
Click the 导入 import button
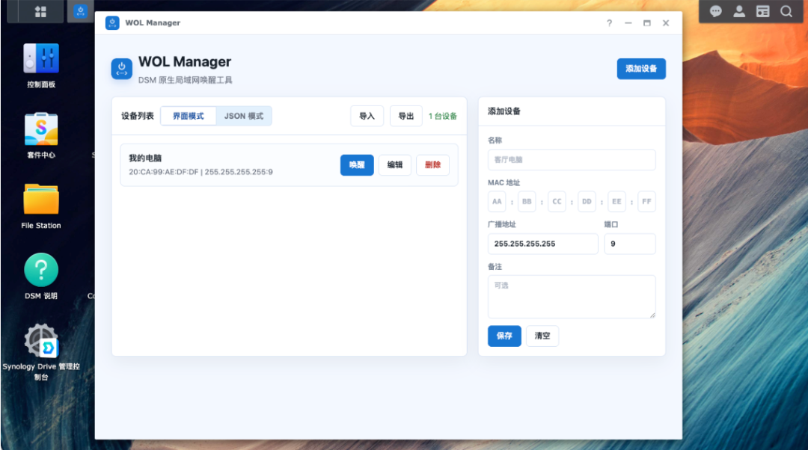pyautogui.click(x=367, y=116)
